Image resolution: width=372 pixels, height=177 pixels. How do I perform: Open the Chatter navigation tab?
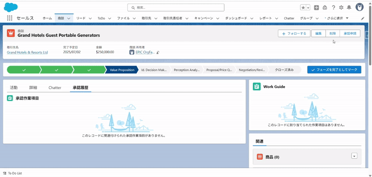pos(289,18)
